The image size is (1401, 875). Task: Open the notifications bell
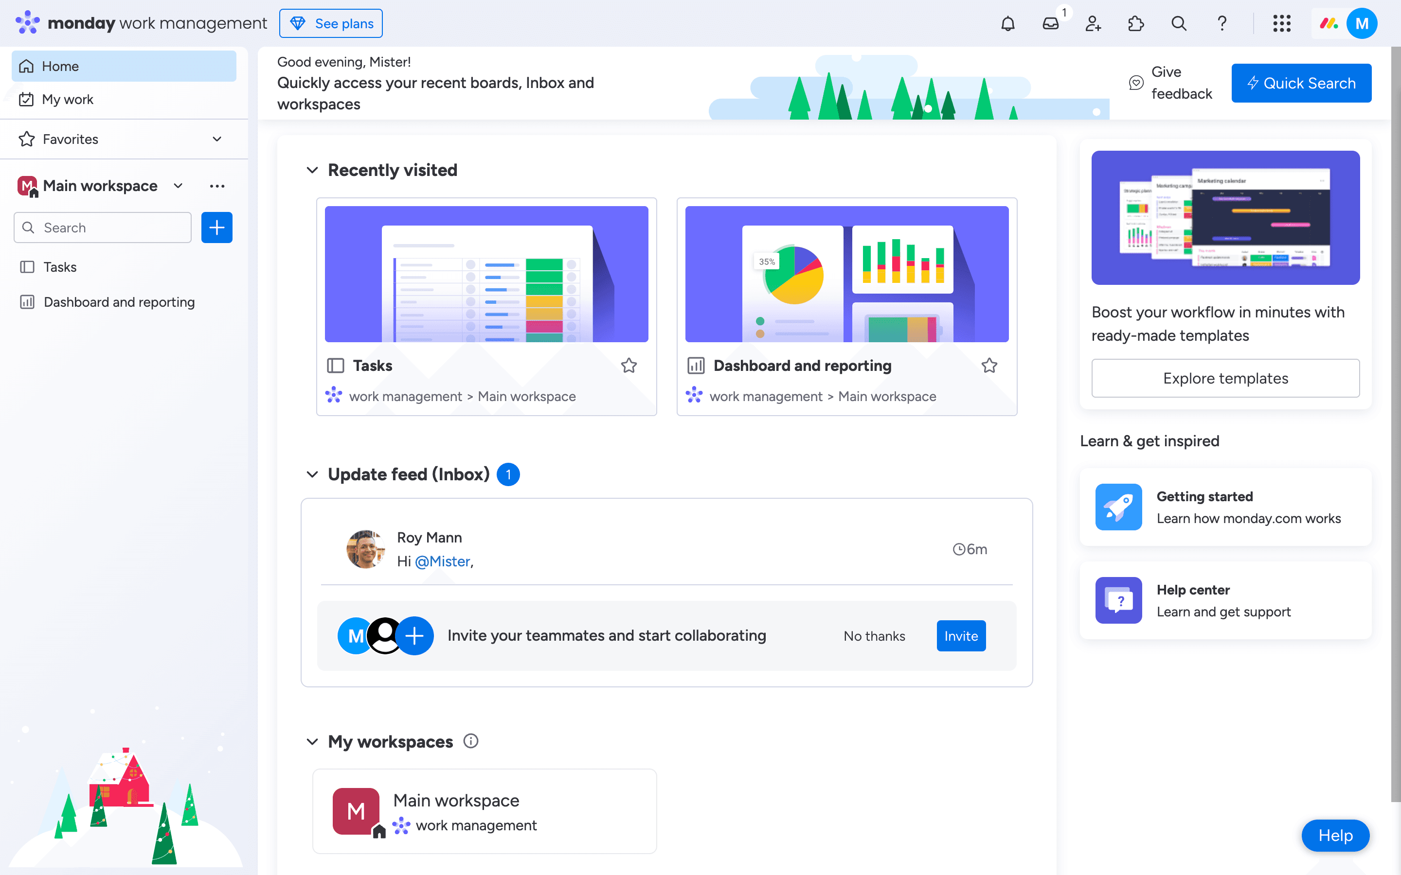click(x=1008, y=24)
